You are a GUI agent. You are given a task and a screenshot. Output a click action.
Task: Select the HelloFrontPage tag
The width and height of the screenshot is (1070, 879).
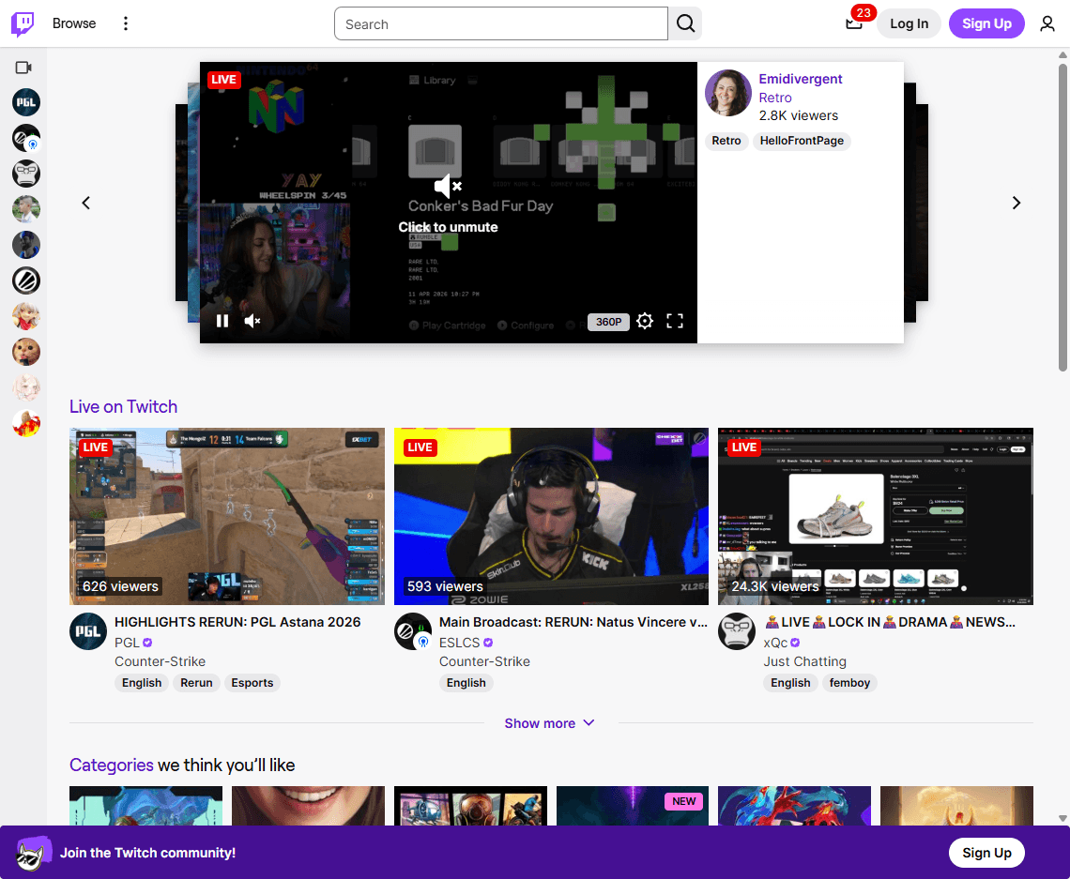tap(802, 141)
